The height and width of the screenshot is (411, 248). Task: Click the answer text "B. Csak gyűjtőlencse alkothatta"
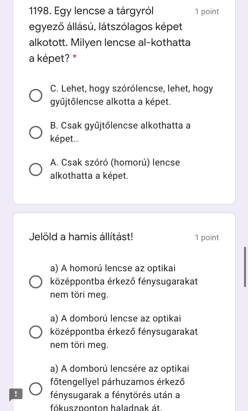point(120,126)
